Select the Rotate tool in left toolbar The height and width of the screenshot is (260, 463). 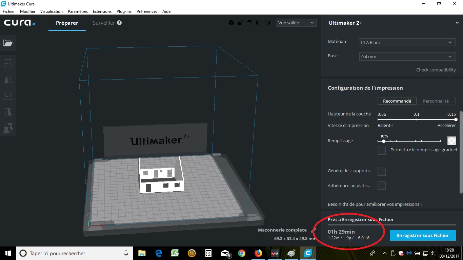8,96
